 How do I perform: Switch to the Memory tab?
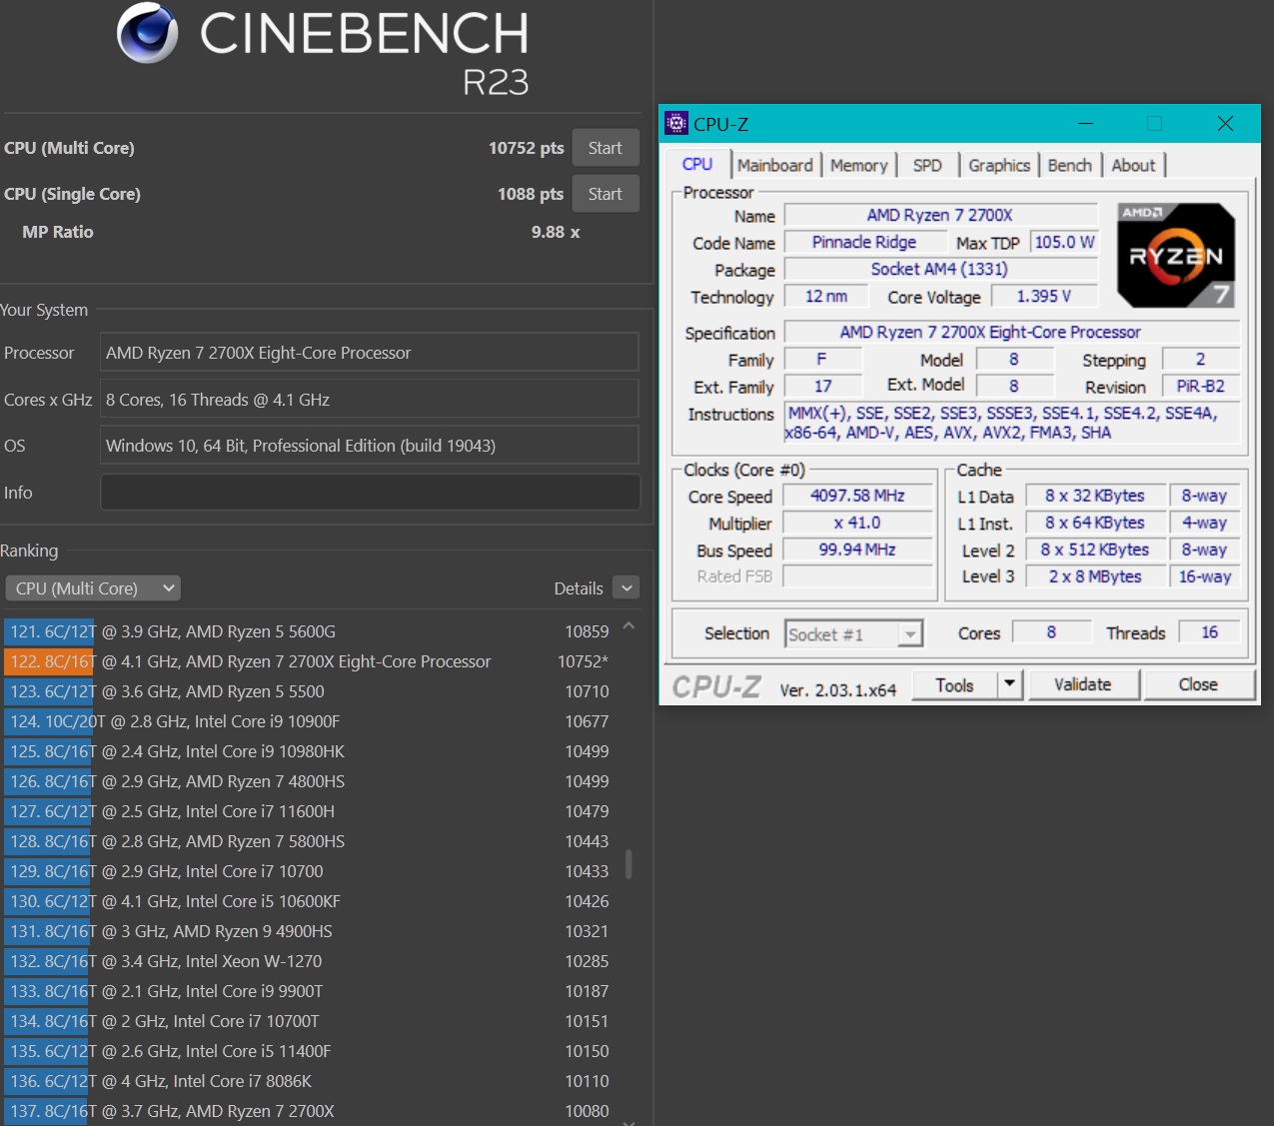pyautogui.click(x=858, y=165)
